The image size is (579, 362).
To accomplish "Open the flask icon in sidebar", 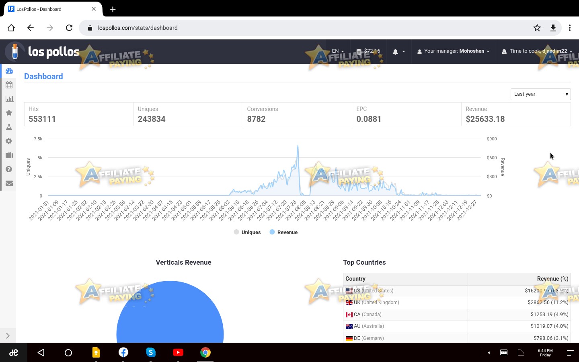I will pyautogui.click(x=9, y=127).
